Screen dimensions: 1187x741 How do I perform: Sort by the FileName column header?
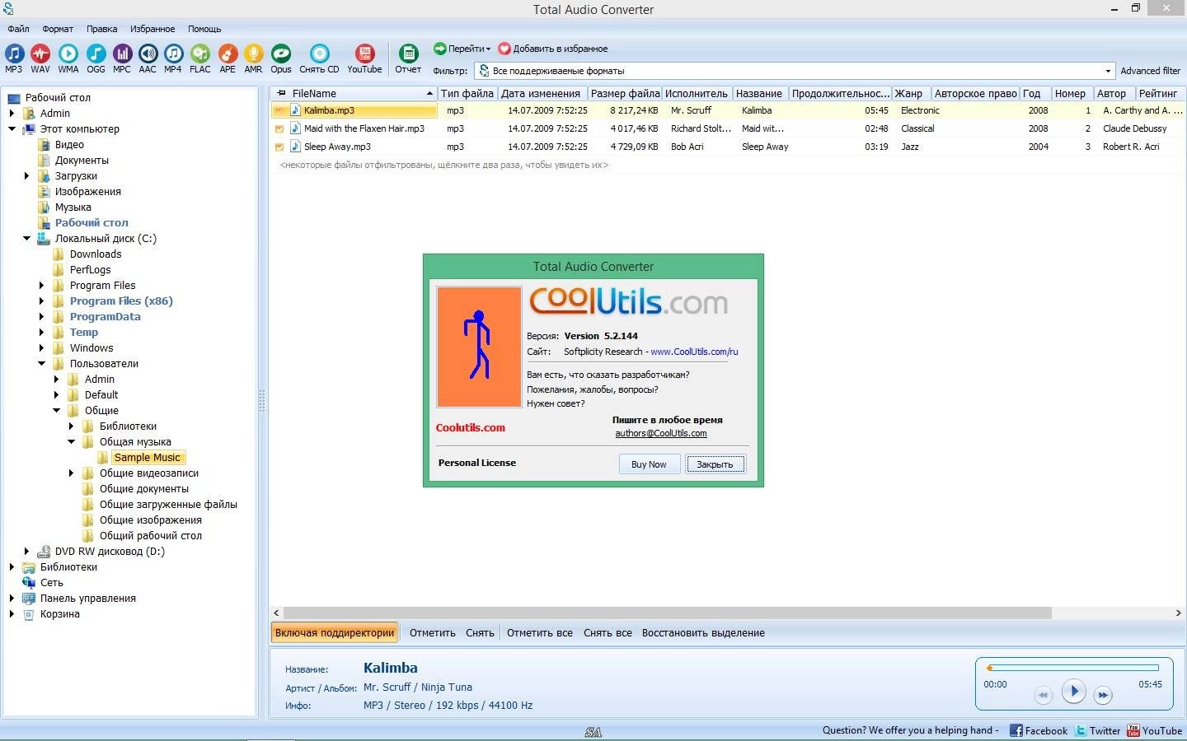tap(354, 93)
